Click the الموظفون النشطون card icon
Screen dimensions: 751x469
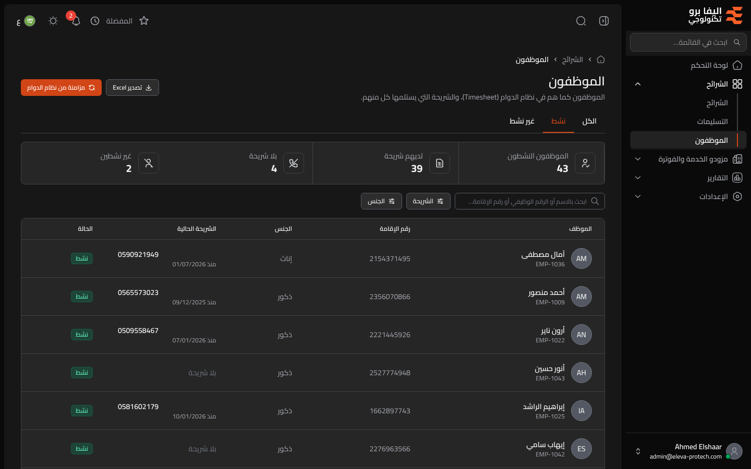tap(585, 163)
